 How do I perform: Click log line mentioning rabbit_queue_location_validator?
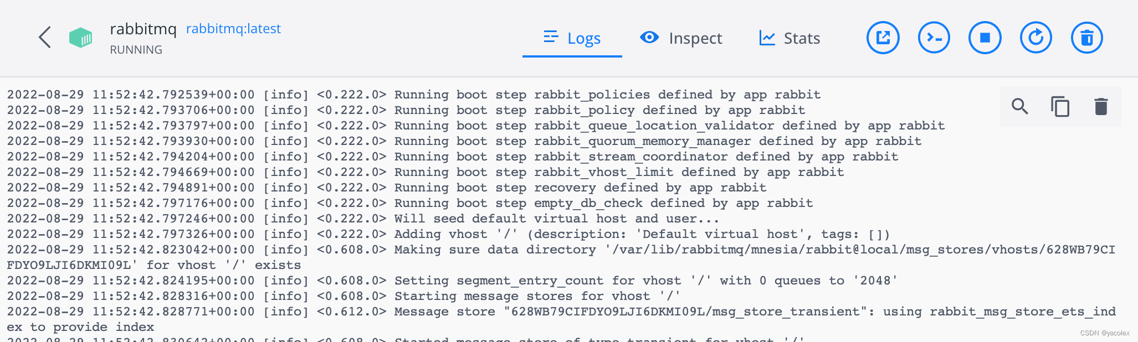[x=476, y=126]
